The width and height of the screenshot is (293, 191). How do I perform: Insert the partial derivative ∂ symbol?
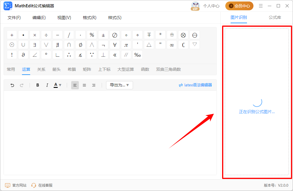23,55
